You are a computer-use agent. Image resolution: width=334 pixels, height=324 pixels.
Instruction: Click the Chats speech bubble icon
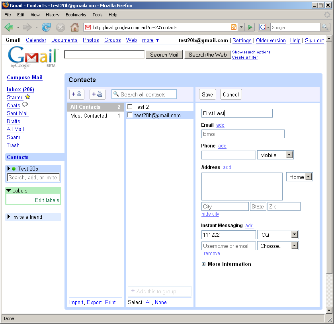(x=25, y=105)
